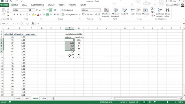Viewport: 185px width, 104px height.
Task: Click the thousands separator 000 icon
Action: (x=91, y=14)
